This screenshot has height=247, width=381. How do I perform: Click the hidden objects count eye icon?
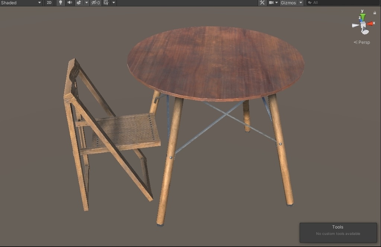[94, 3]
